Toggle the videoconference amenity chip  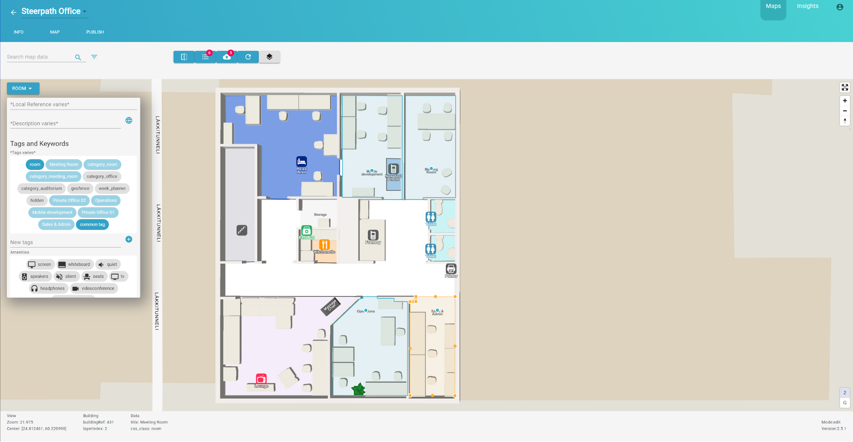(x=93, y=288)
